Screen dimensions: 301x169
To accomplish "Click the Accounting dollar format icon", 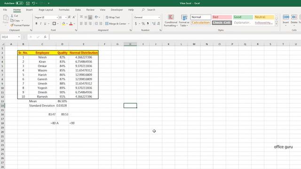I will tap(136, 23).
